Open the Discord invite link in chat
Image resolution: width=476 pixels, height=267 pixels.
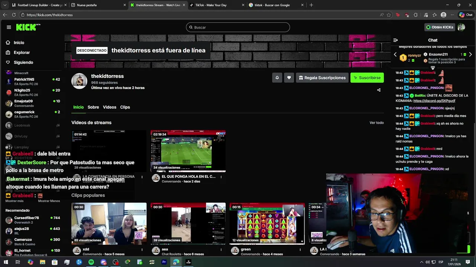point(434,101)
